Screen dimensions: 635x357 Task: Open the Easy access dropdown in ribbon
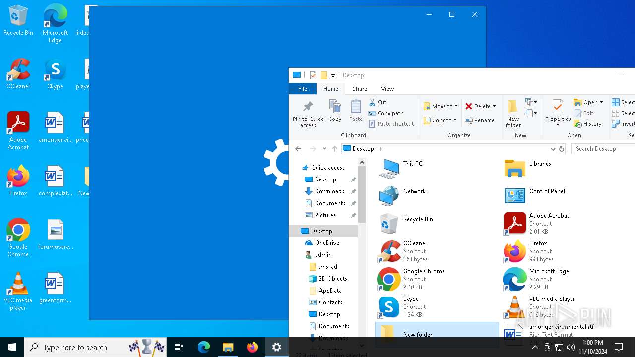tap(531, 113)
